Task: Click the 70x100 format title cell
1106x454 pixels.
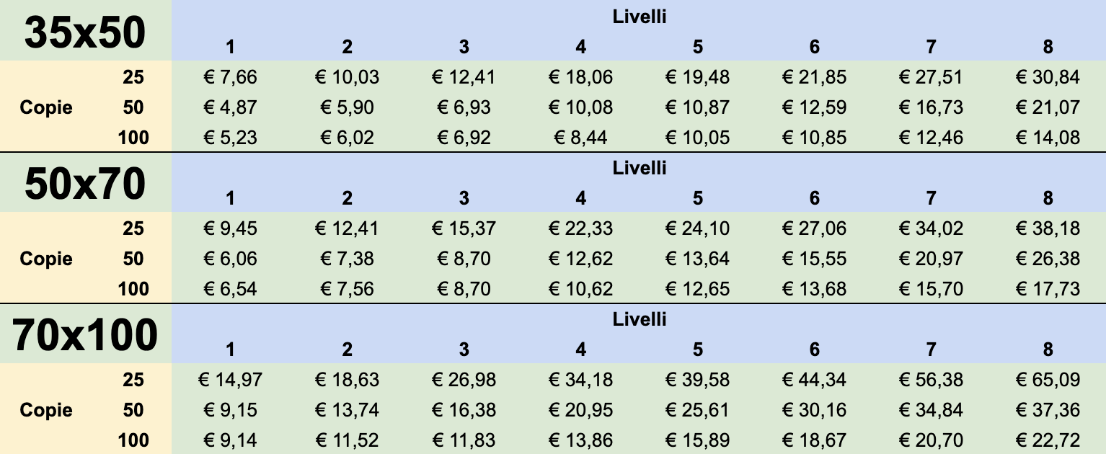Action: click(x=85, y=335)
